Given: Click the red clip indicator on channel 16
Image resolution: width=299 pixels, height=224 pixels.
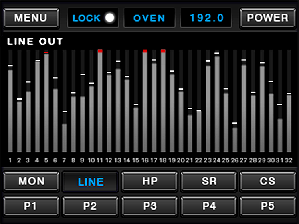Looking at the screenshot, I should [x=145, y=51].
